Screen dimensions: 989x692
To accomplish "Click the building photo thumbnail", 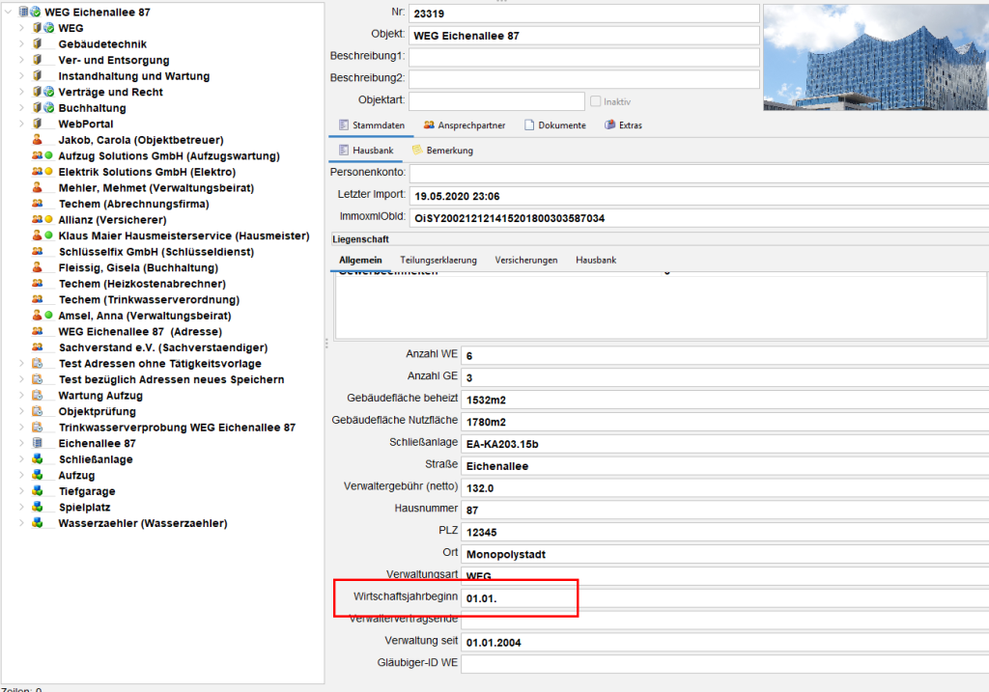I will [x=875, y=58].
